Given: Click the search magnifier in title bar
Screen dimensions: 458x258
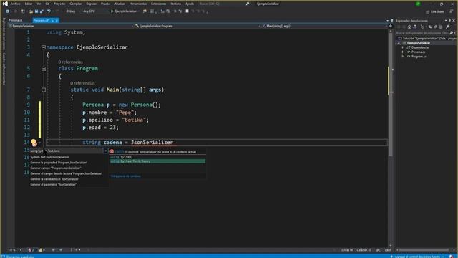Looking at the screenshot, I should pos(248,4).
